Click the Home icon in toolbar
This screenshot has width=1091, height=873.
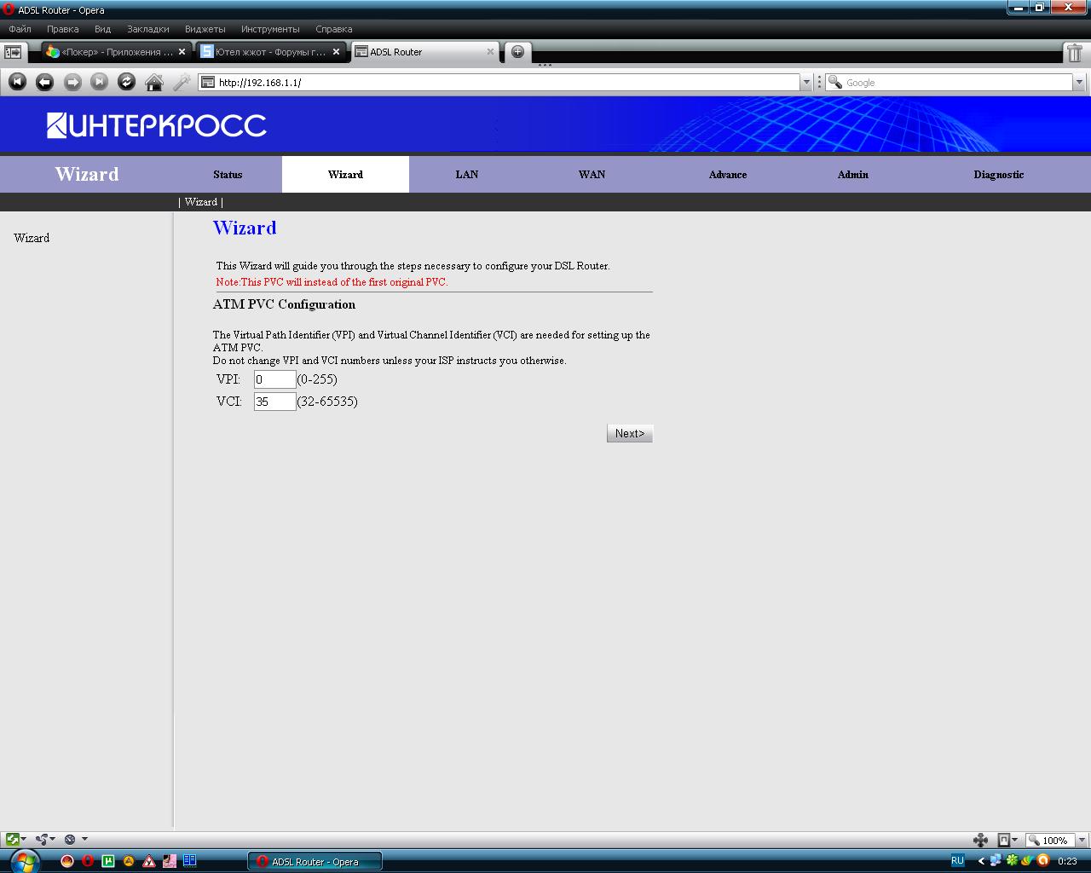(x=154, y=82)
